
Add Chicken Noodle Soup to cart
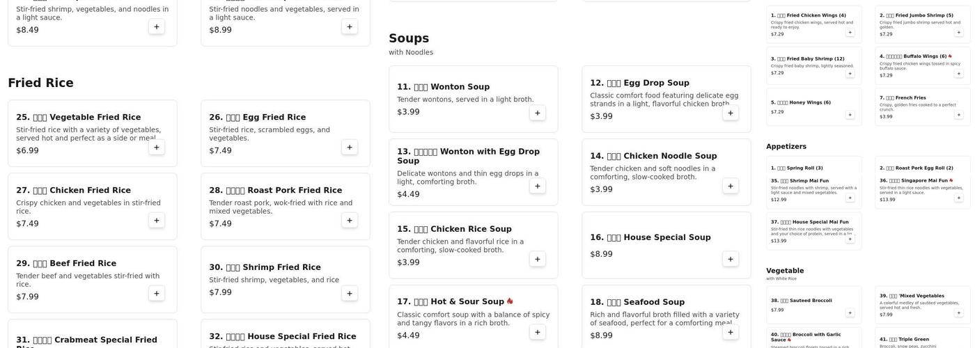pos(731,186)
